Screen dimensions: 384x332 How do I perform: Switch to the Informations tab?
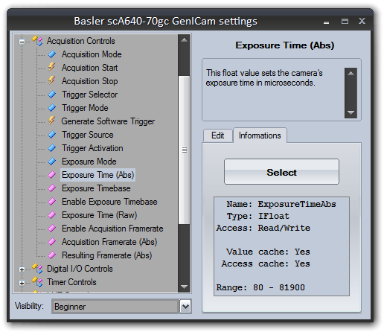point(260,135)
